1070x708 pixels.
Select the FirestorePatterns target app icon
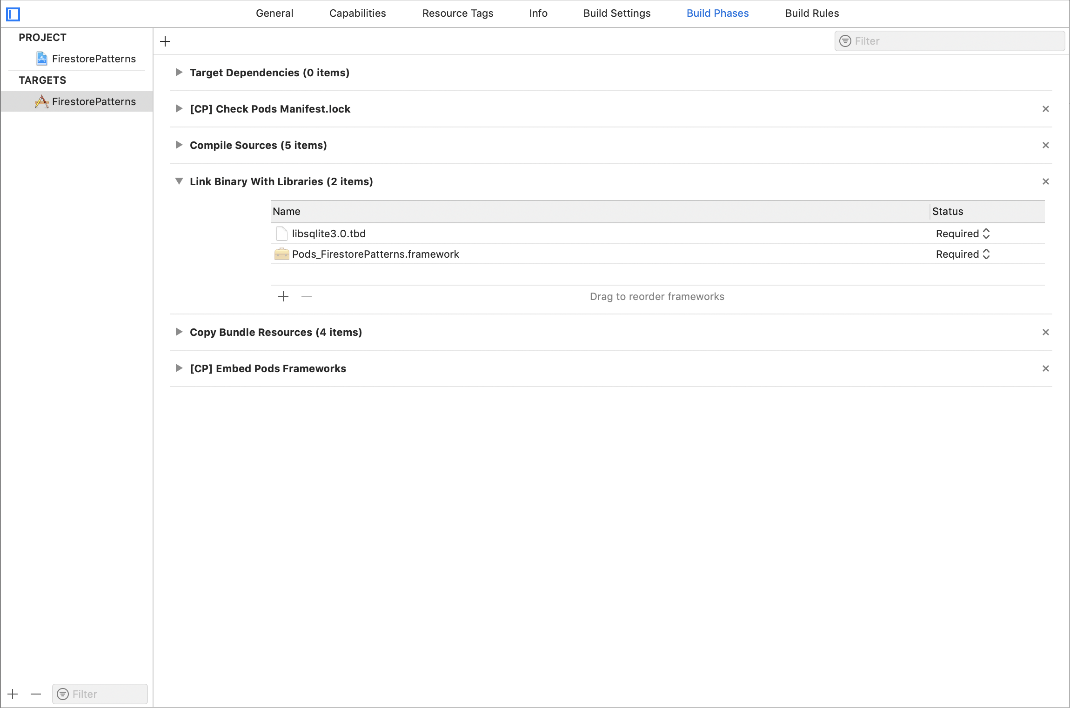click(x=42, y=101)
